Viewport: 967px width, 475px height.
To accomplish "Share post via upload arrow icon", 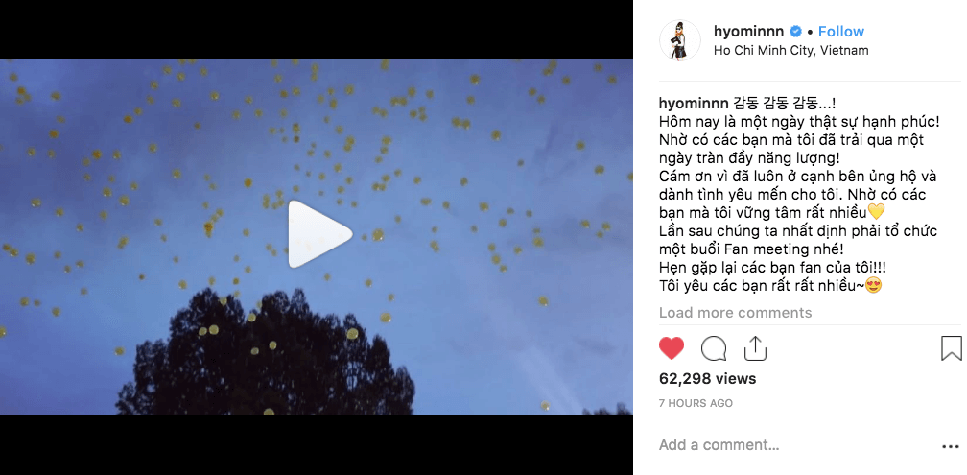I will tap(755, 348).
